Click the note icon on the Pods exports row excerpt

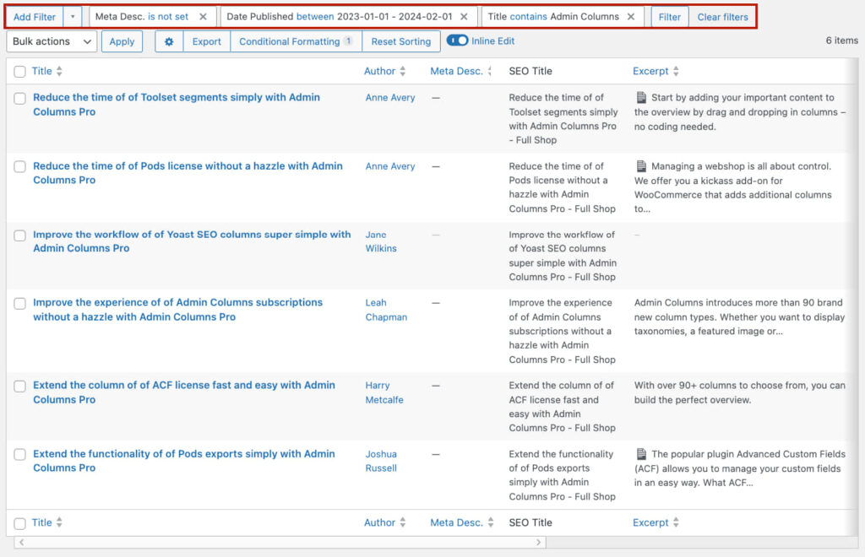[640, 454]
